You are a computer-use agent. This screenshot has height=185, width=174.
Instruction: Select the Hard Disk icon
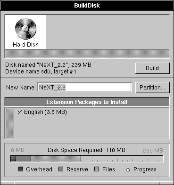pyautogui.click(x=25, y=32)
